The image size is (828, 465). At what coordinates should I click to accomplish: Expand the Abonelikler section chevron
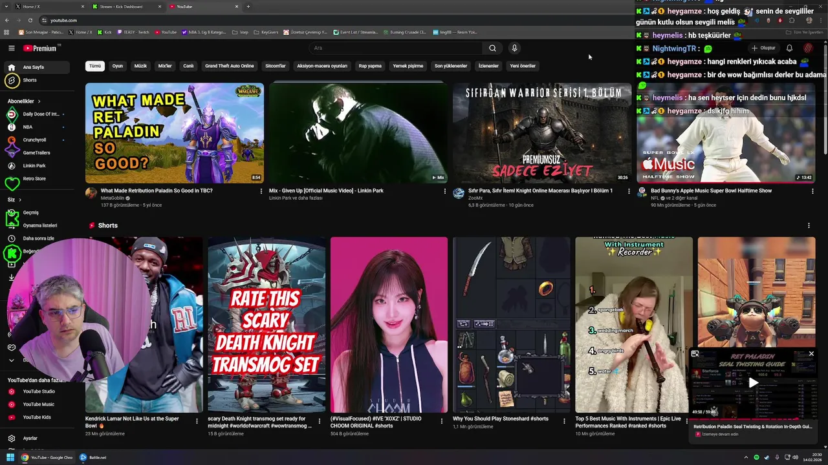(x=39, y=101)
